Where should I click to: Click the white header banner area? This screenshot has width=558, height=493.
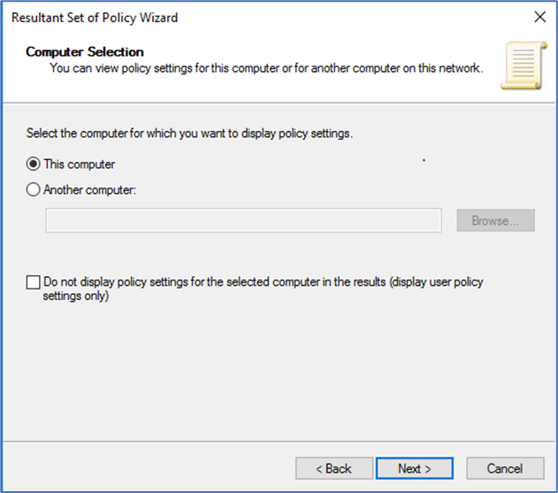pyautogui.click(x=354, y=89)
